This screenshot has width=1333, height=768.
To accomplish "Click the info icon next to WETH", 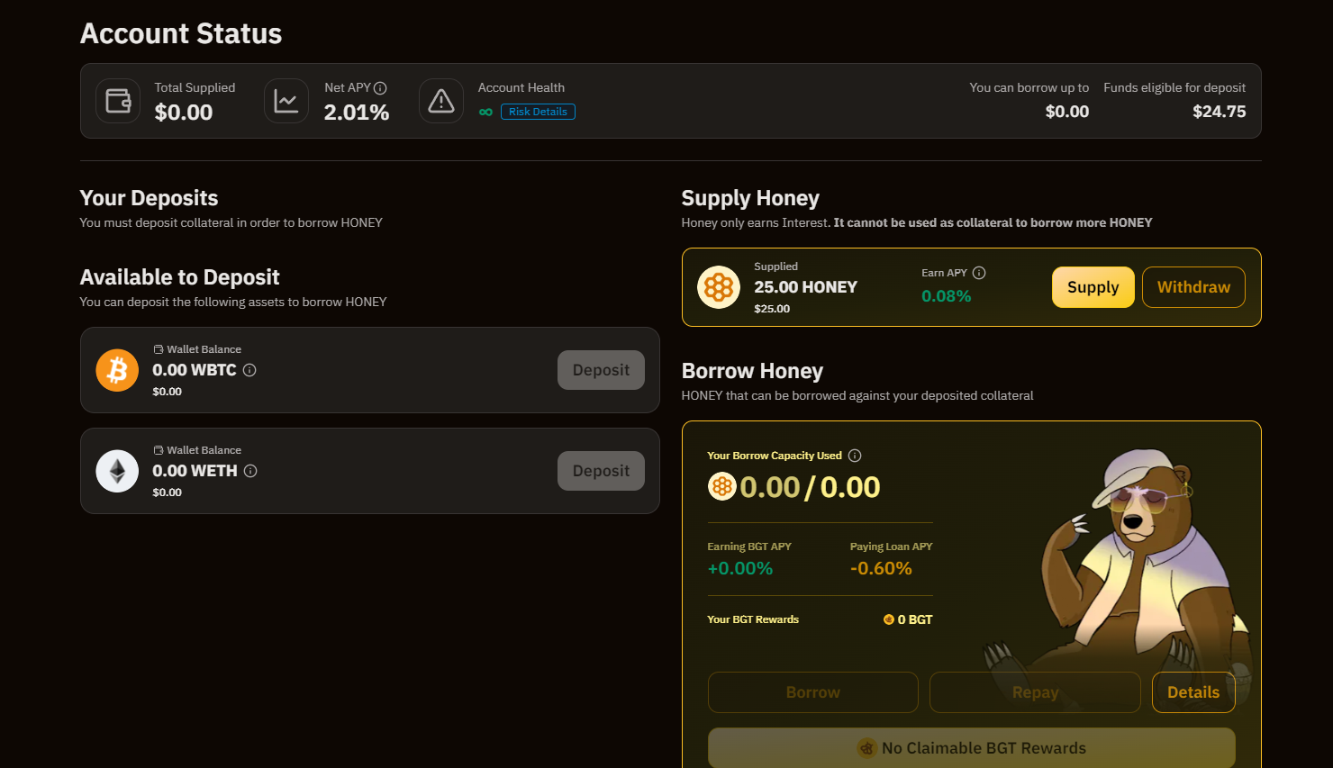I will tap(250, 471).
